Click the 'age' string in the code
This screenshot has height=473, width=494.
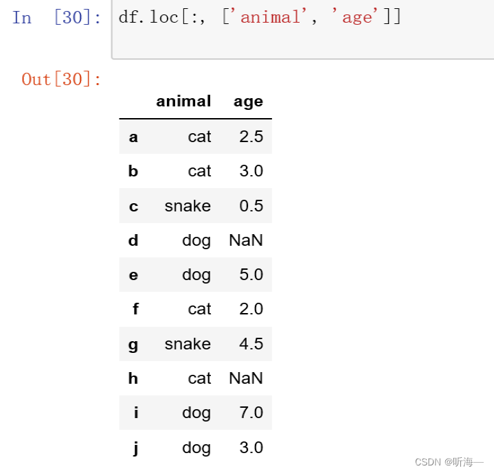pyautogui.click(x=355, y=17)
